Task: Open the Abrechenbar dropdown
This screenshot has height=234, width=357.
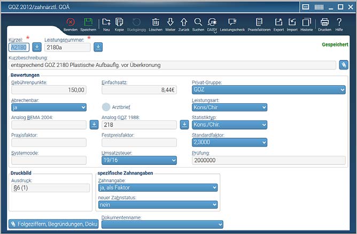Action: 49,107
